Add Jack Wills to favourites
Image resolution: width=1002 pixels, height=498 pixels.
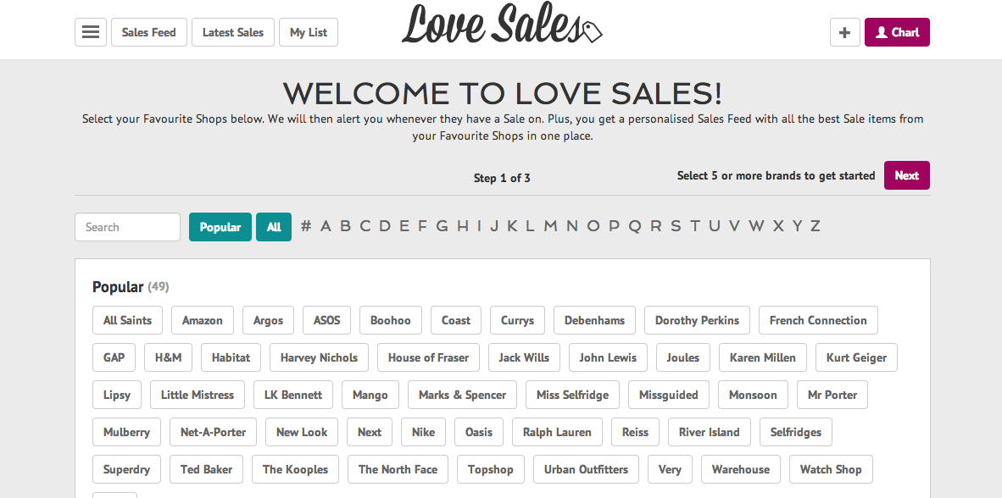pos(524,357)
